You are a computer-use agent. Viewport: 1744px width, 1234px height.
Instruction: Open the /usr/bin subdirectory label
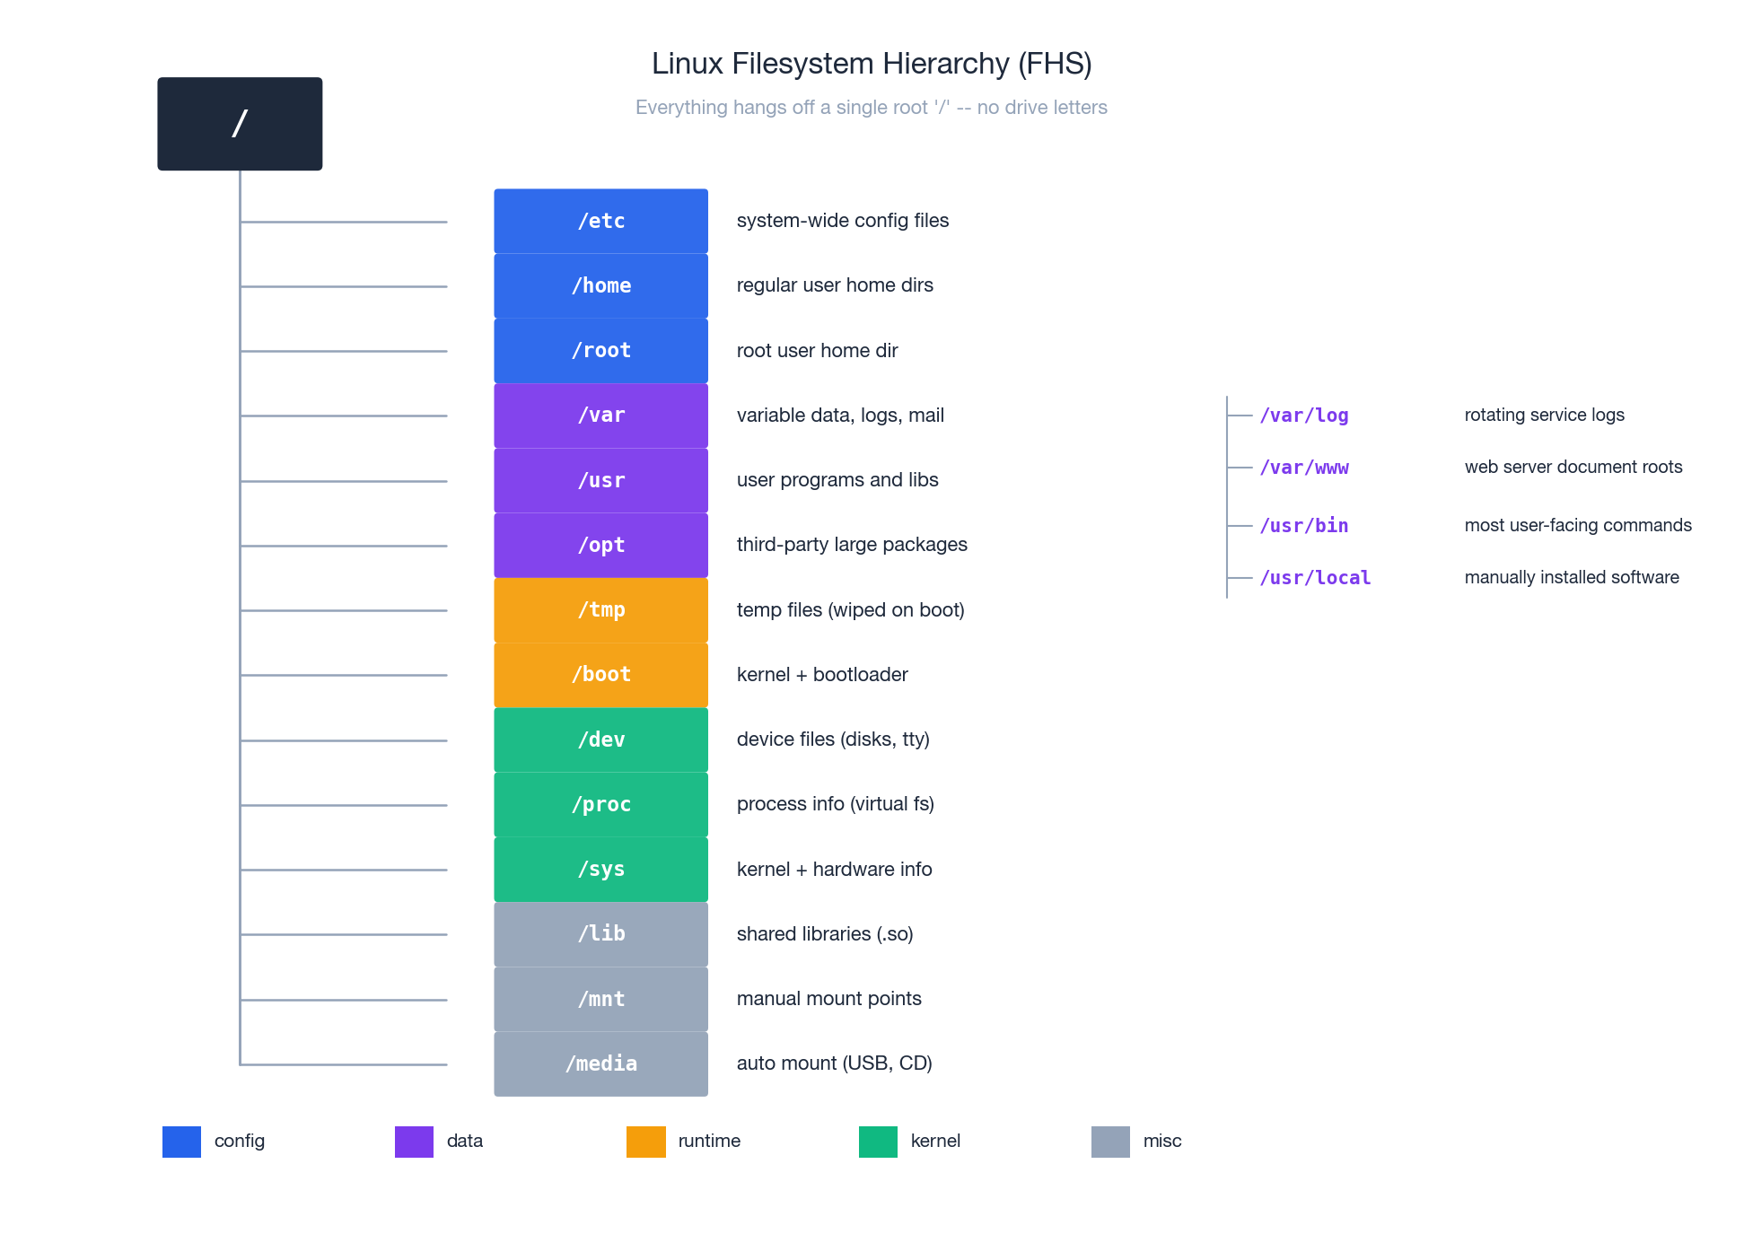pos(1304,526)
